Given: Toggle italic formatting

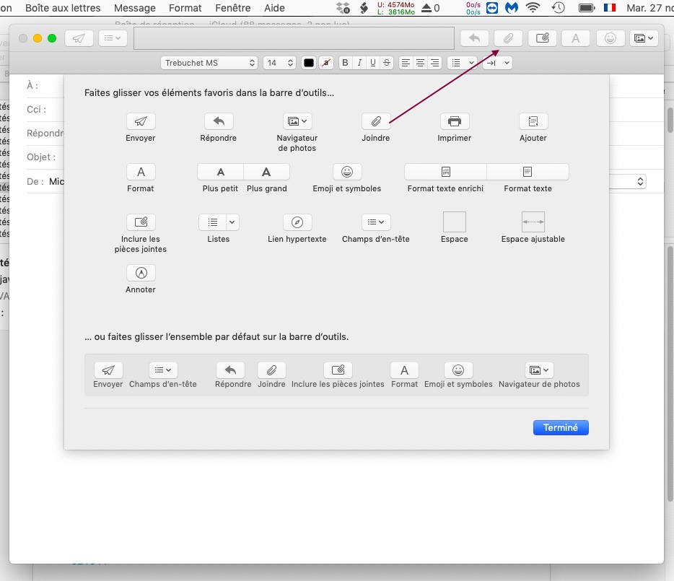Looking at the screenshot, I should pos(359,63).
